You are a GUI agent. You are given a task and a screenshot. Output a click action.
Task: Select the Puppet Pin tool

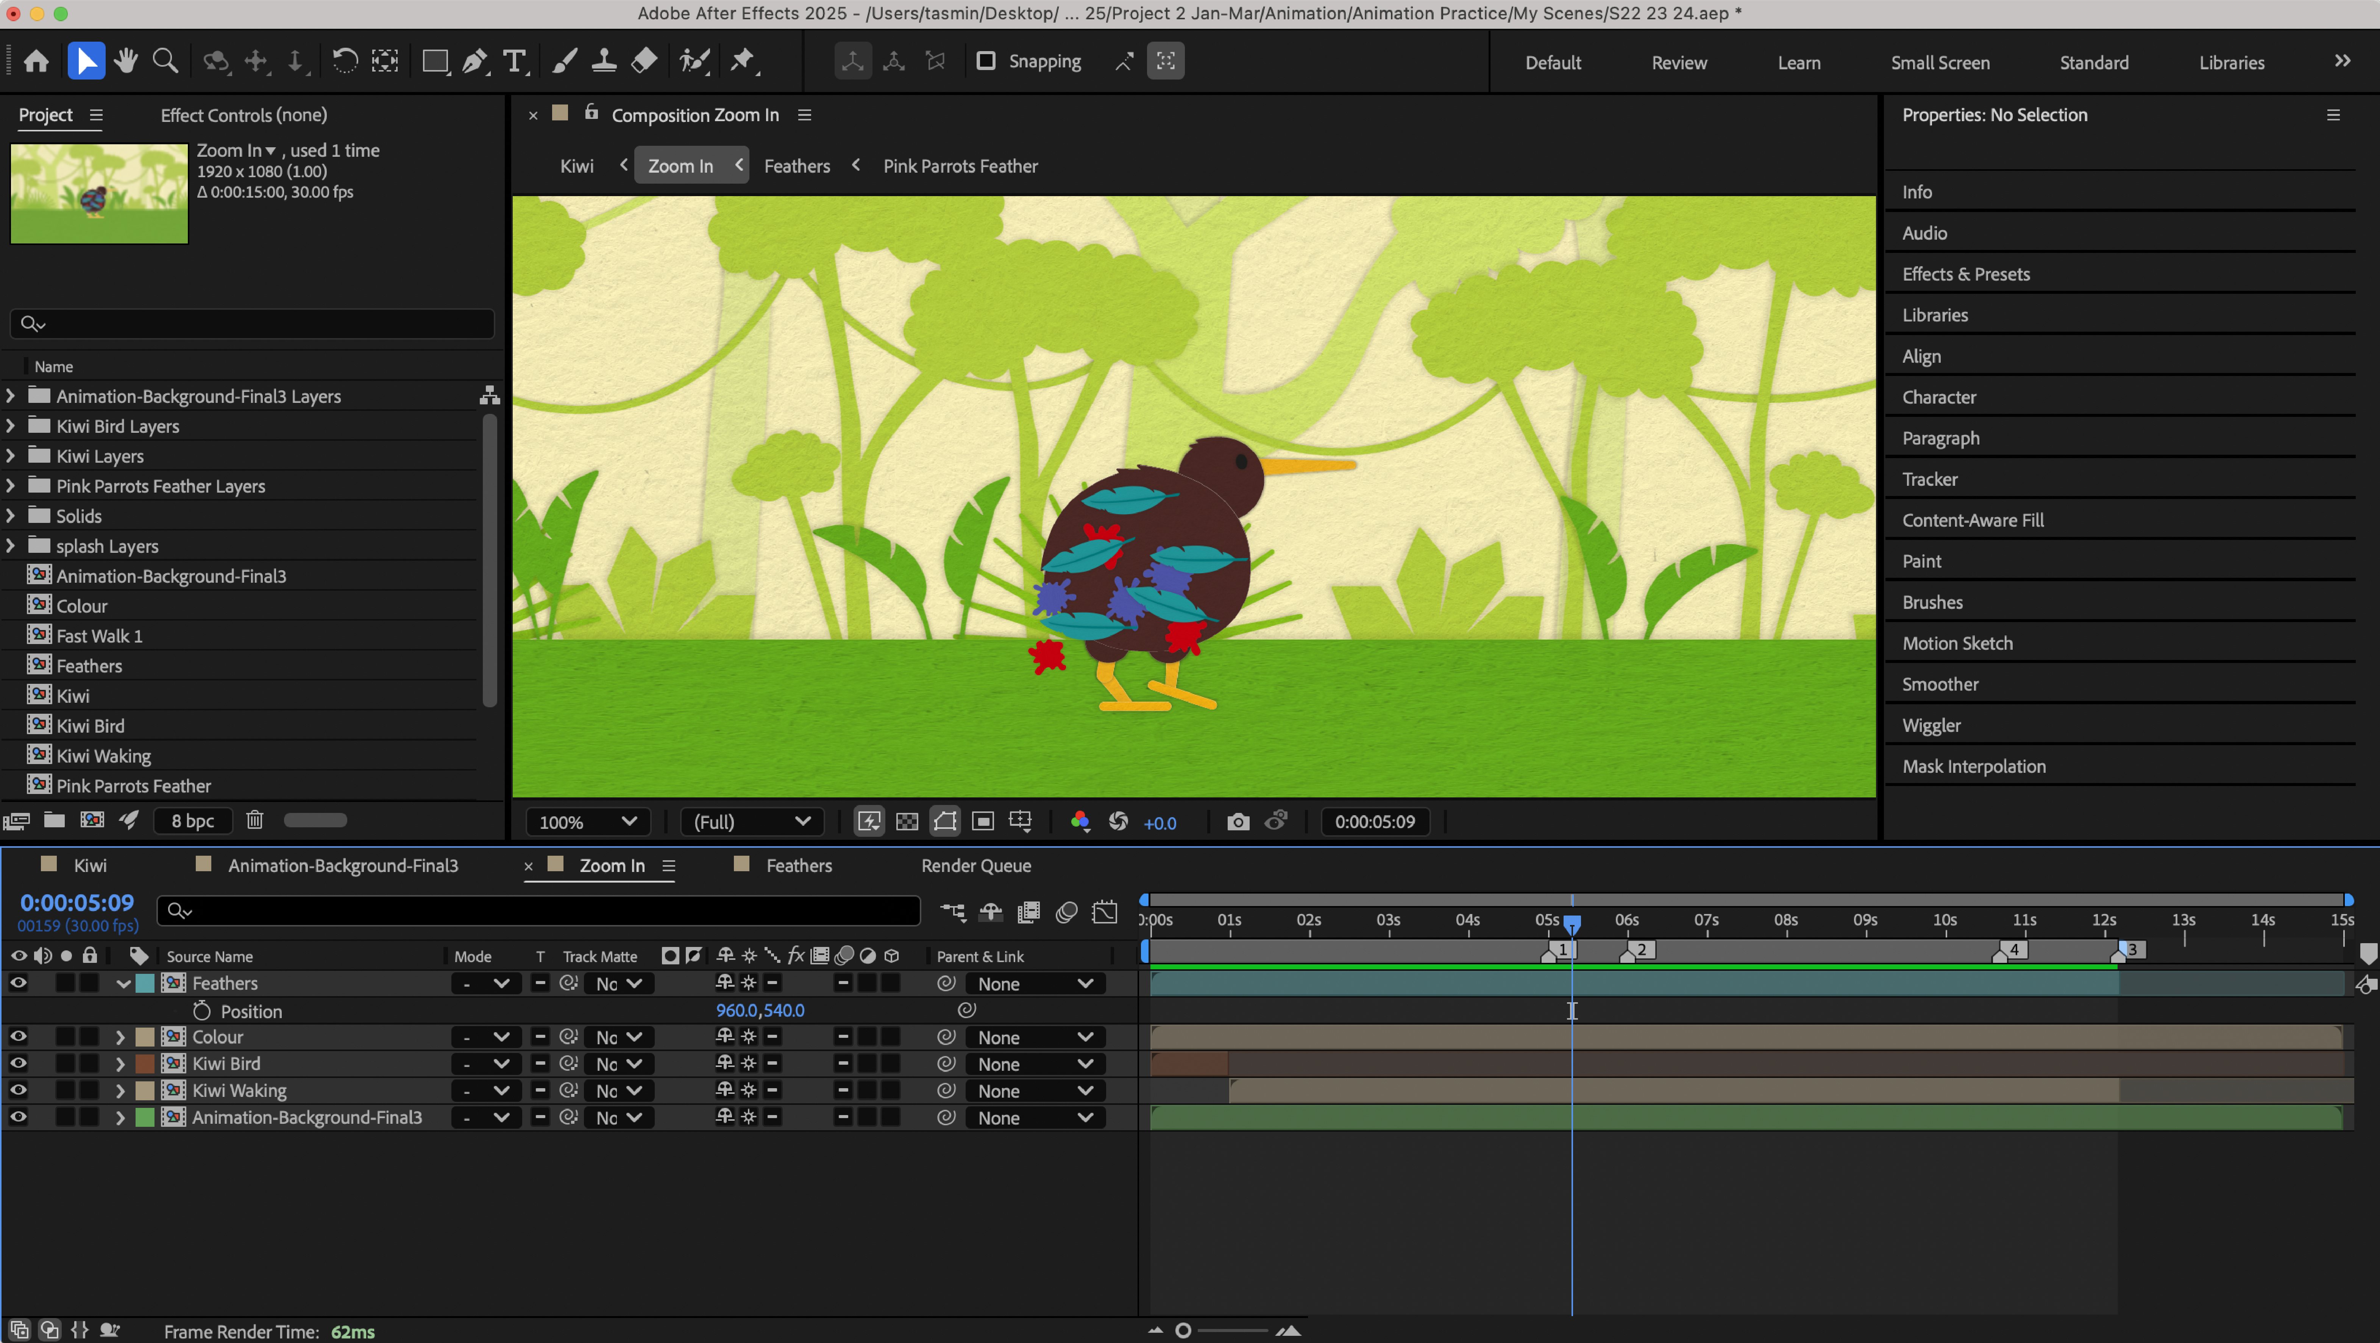pos(743,62)
